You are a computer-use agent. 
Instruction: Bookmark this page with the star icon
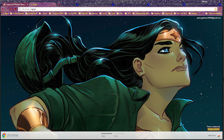[x=216, y=9]
